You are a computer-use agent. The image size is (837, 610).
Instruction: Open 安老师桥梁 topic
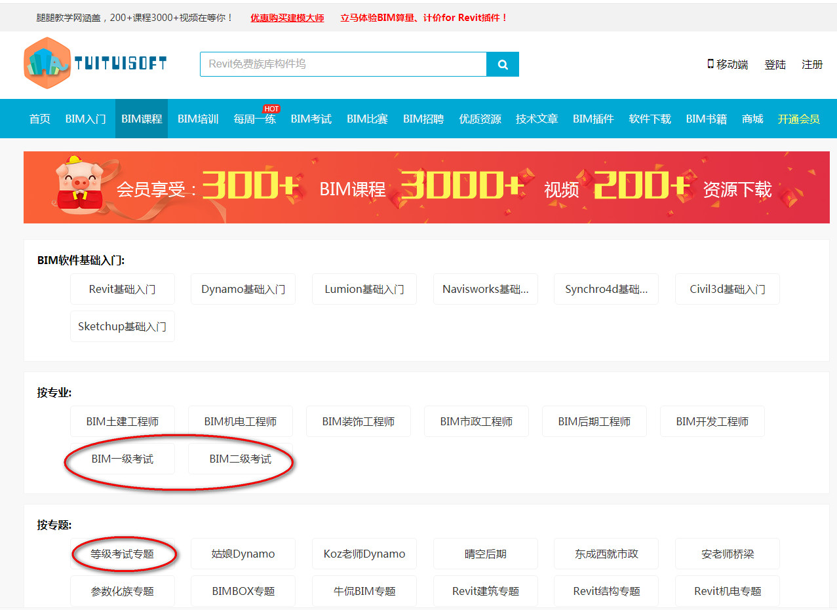click(728, 554)
